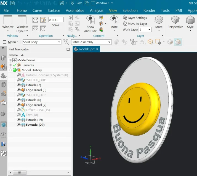Screen dimensions: 197x176
Task: Click the Save icon in title bar
Action: [x=12, y=3]
